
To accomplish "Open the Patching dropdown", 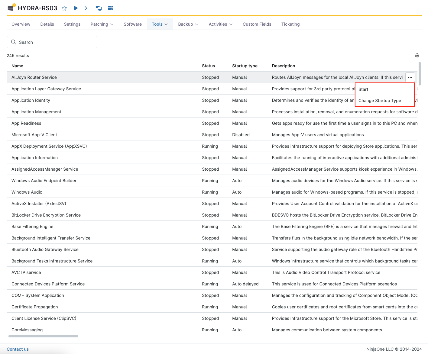I will point(102,24).
